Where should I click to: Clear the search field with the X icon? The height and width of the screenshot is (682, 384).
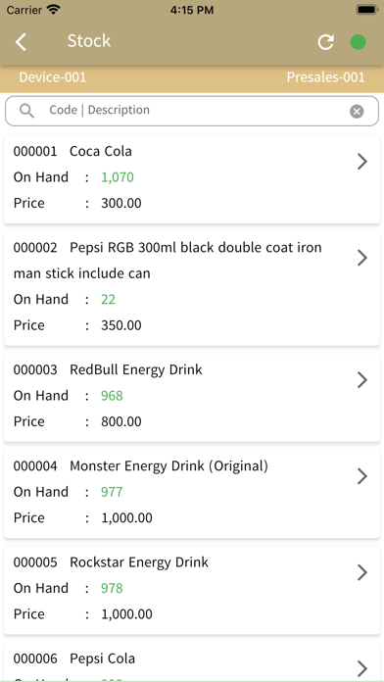point(357,112)
